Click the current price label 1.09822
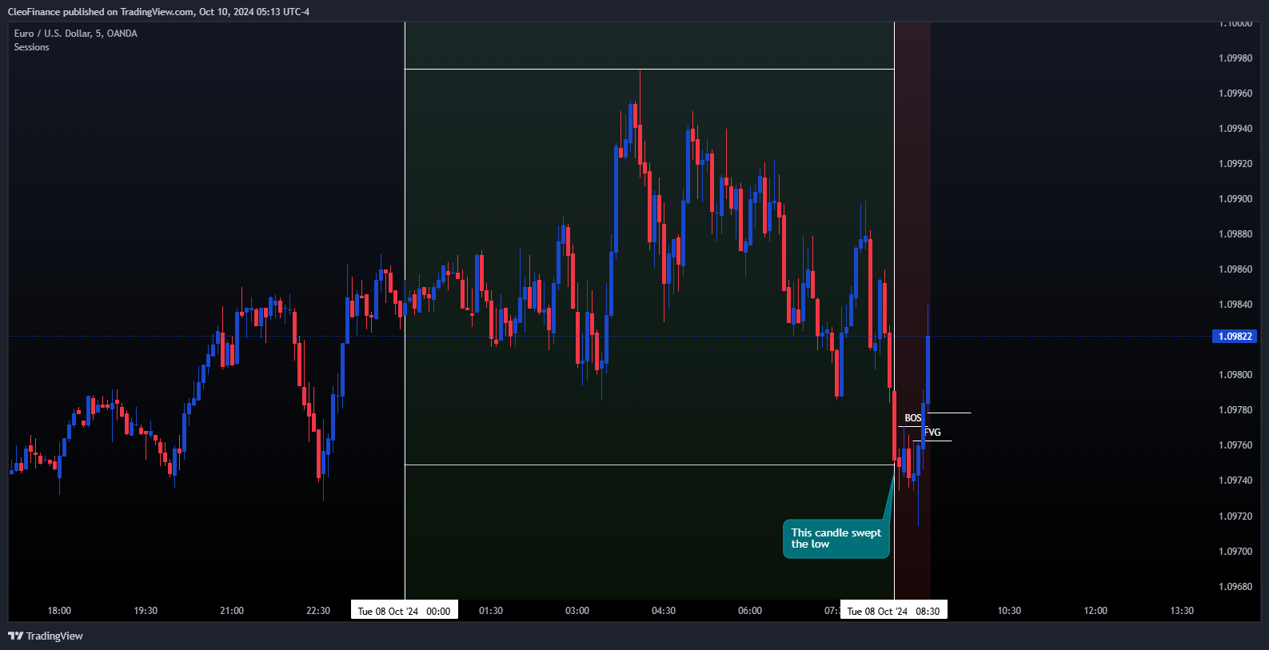Screen dimensions: 1269x650 1235,337
